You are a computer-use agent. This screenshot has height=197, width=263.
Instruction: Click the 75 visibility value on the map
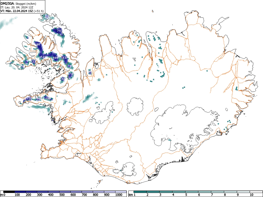[59, 31]
